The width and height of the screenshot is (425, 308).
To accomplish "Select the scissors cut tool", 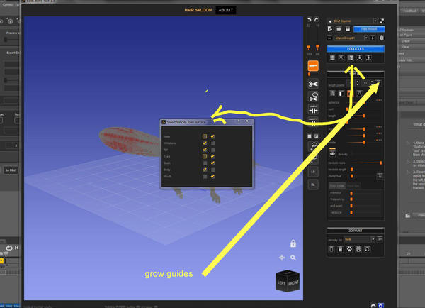I will (x=313, y=84).
